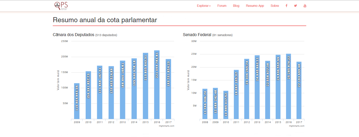Select the 2012 bar in Senado chart
The width and height of the screenshot is (359, 137).
247,89
